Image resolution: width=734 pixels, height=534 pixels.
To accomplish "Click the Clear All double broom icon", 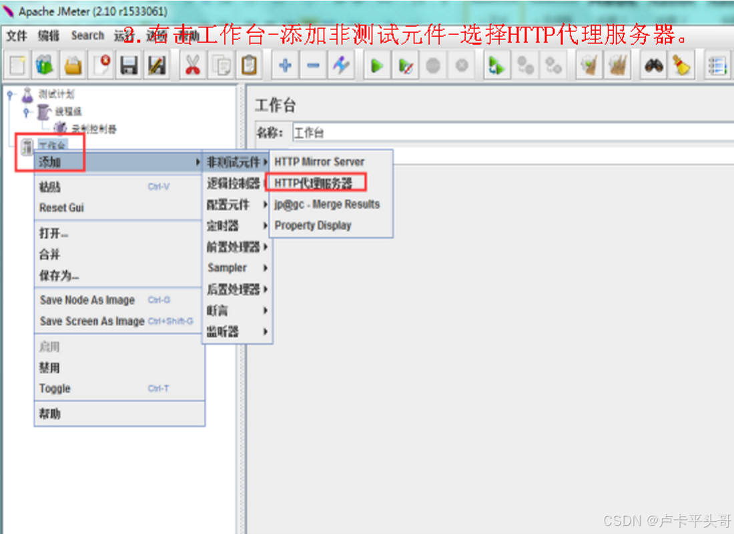I will point(617,65).
